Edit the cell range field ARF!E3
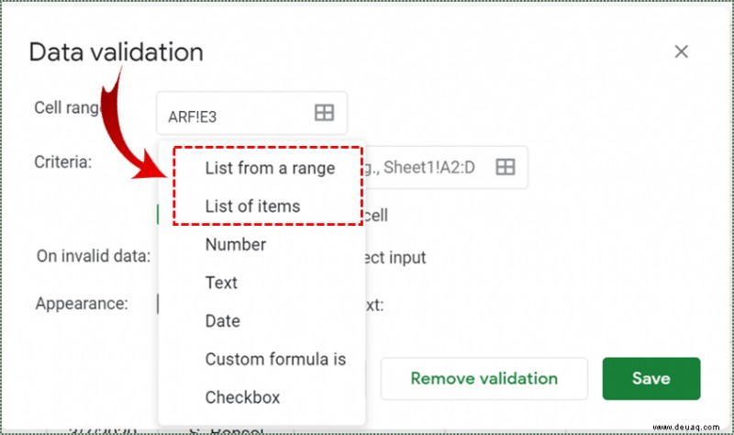 251,113
